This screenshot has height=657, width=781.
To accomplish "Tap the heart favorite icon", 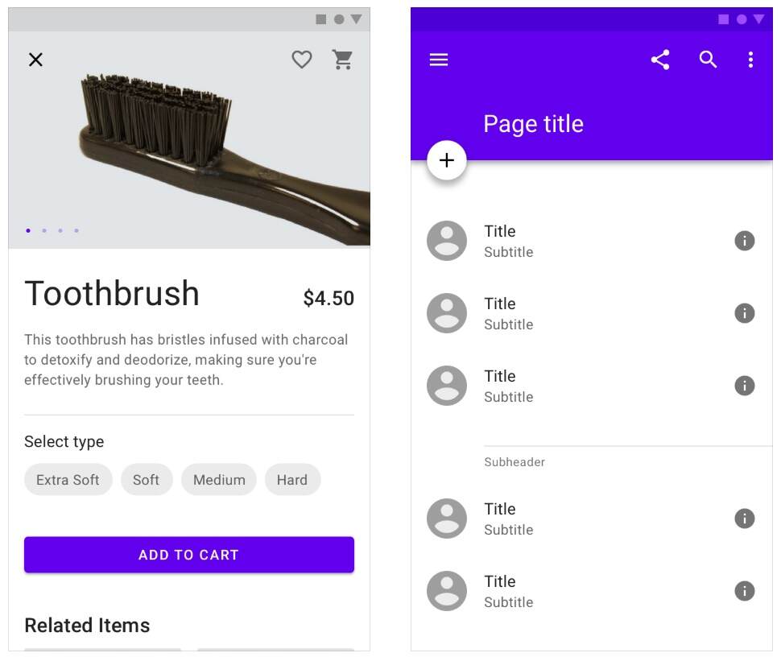I will (302, 60).
